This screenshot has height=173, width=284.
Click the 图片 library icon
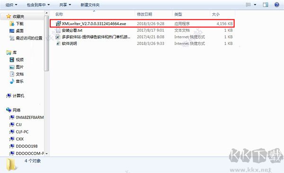coord(12,67)
